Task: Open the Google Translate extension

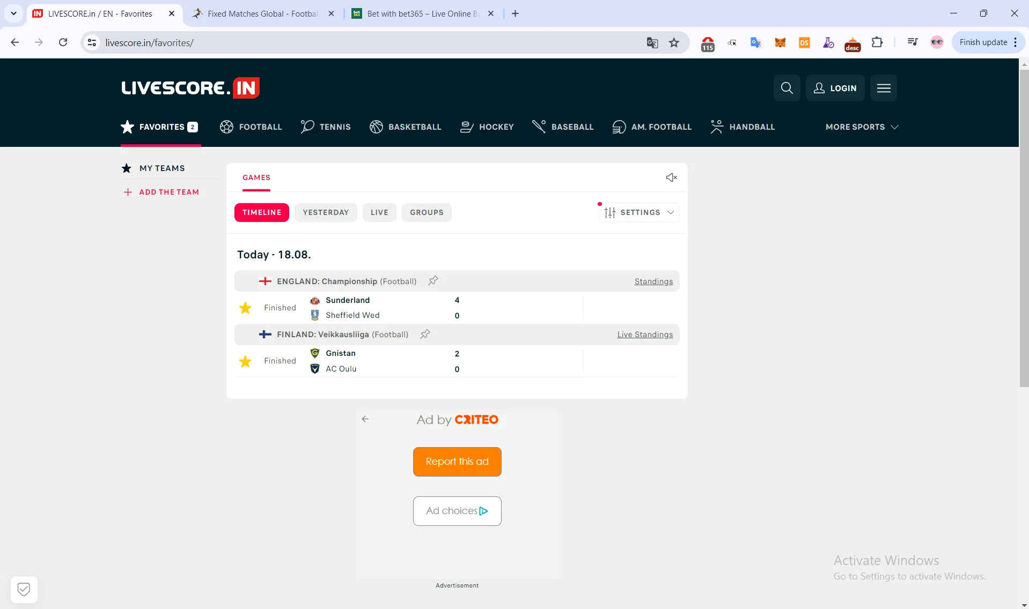Action: tap(756, 42)
